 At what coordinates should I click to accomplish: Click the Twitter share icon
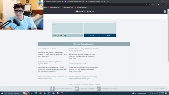pos(77,89)
